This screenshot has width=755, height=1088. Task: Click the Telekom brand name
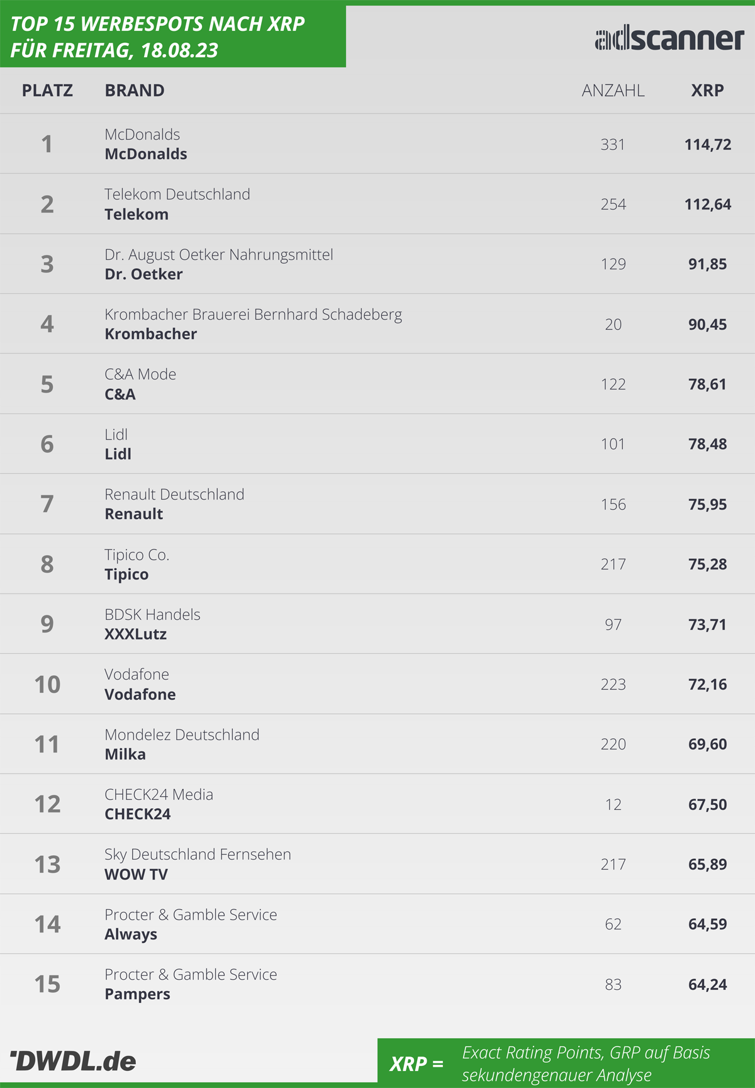click(x=137, y=214)
